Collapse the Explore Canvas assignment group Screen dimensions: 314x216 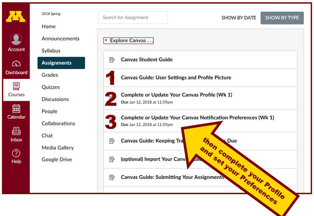[106, 40]
